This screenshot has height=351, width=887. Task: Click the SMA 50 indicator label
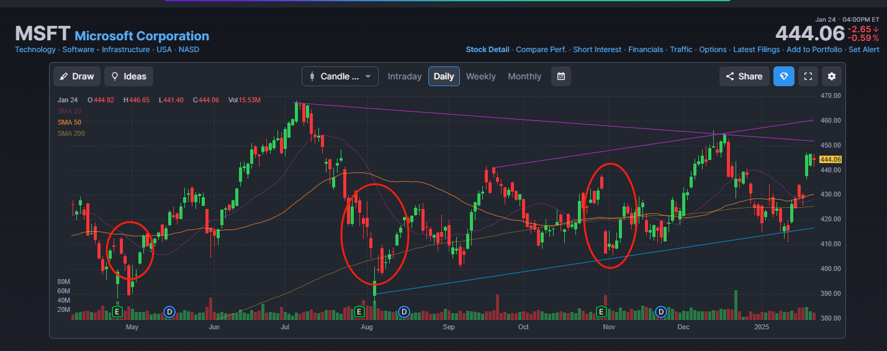tap(70, 122)
